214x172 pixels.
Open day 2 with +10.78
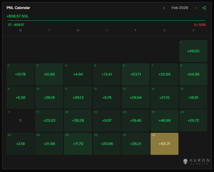[20, 74]
